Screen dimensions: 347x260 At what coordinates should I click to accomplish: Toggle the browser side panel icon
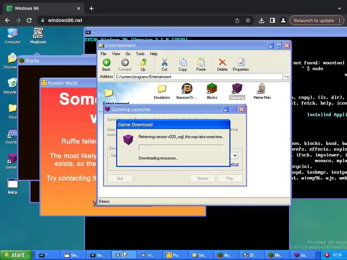[272, 20]
